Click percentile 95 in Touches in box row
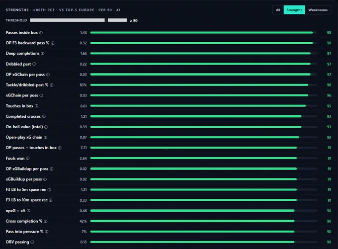 click(329, 106)
